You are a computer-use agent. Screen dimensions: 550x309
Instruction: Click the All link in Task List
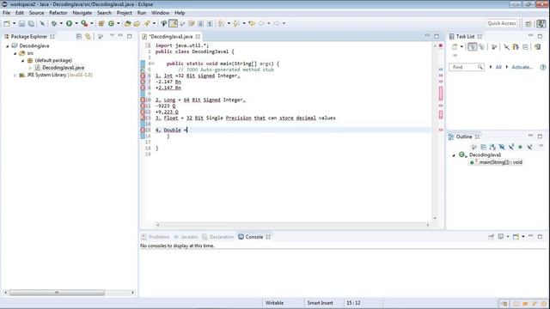click(x=498, y=67)
